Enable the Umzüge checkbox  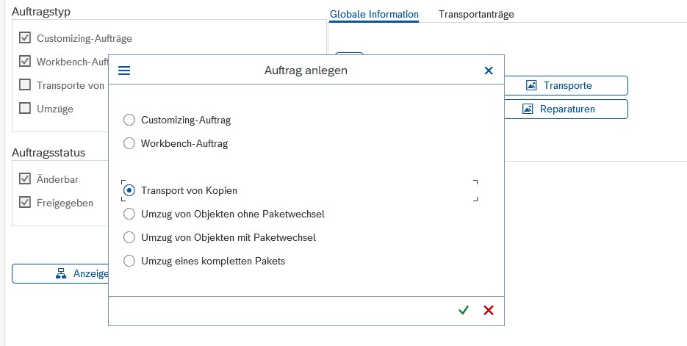pos(25,108)
